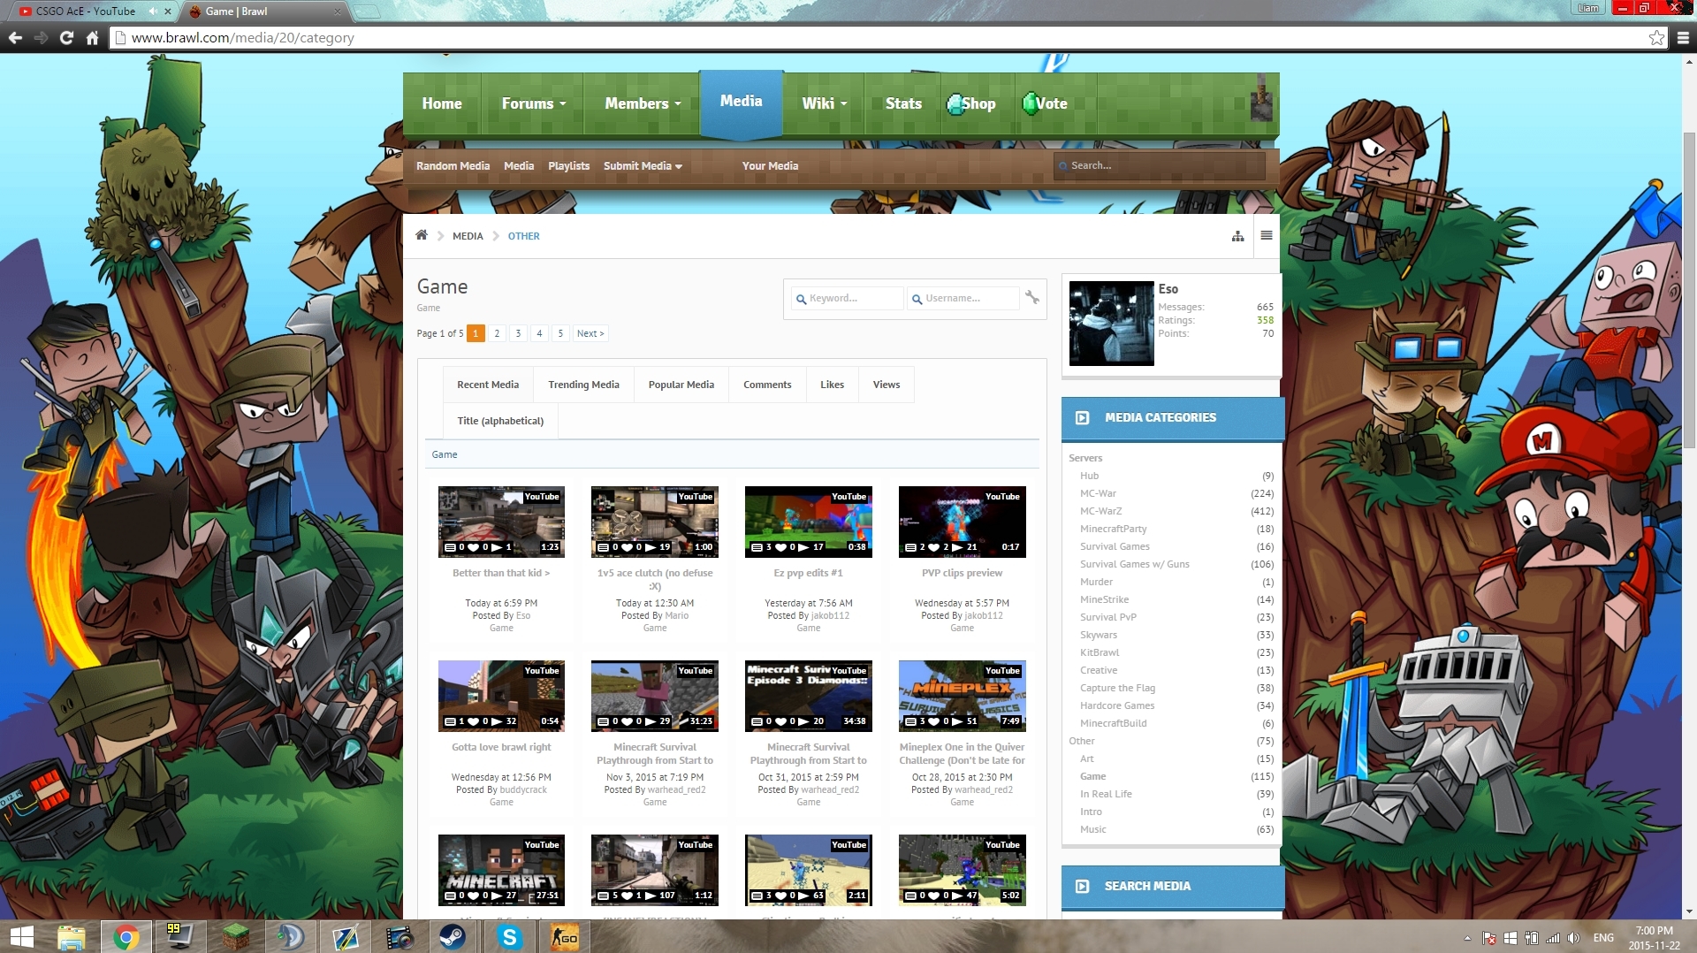
Task: Click the breadcrumb home icon
Action: (422, 235)
